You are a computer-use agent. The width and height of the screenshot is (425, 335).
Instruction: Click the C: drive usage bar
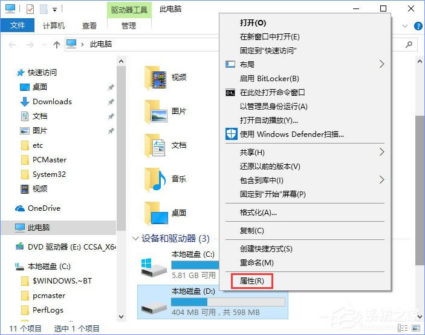(195, 265)
